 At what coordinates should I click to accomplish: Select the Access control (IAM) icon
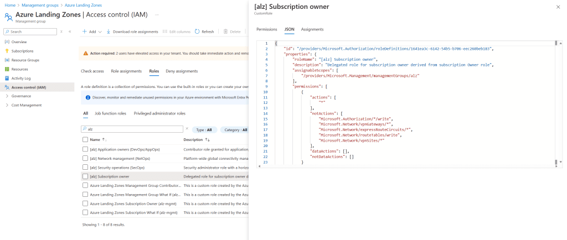[7, 87]
